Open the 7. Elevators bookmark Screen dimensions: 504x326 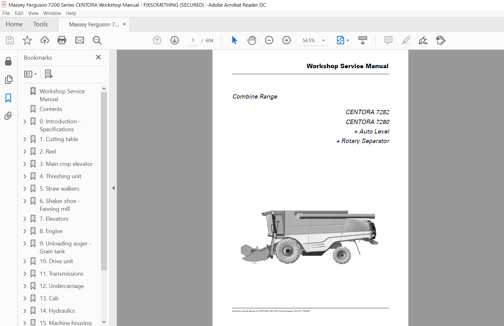click(54, 219)
